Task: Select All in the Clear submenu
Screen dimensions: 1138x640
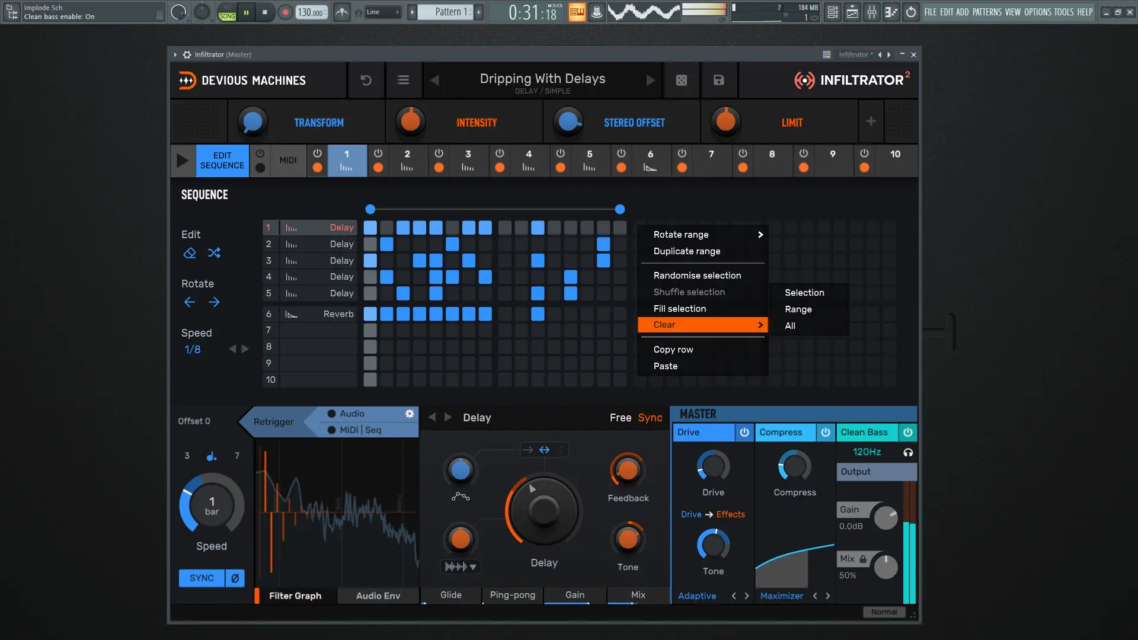Action: coord(790,326)
